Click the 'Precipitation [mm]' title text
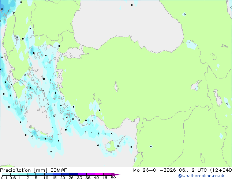This screenshot has height=179, width=232. tap(23, 170)
